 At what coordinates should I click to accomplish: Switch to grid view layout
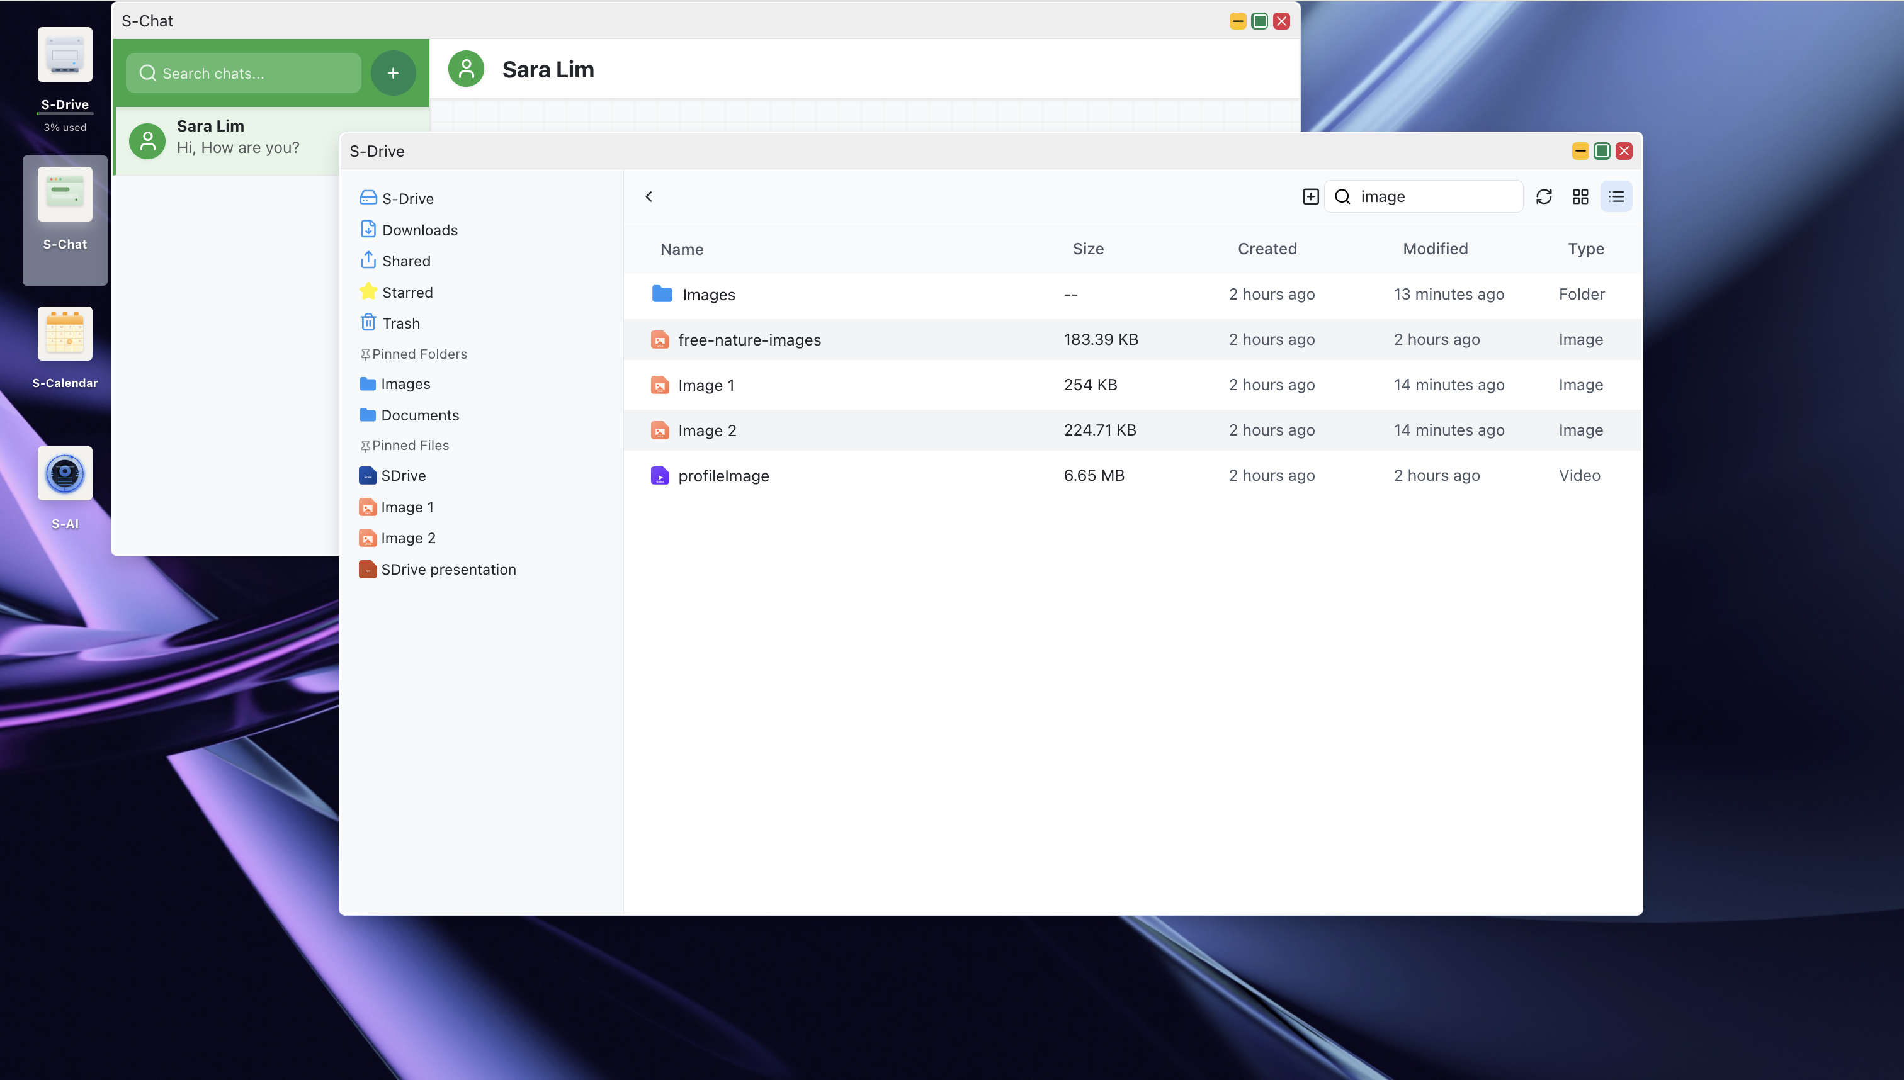[x=1580, y=196]
